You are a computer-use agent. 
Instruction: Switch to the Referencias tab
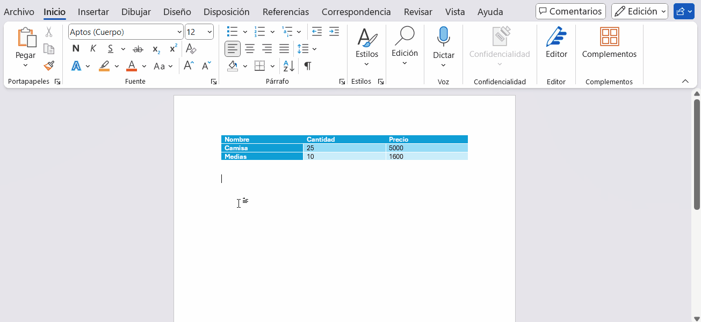point(285,12)
